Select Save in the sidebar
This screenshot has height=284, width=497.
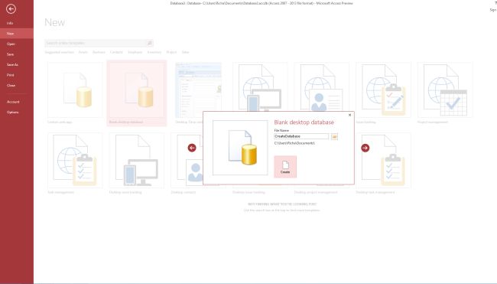17,54
